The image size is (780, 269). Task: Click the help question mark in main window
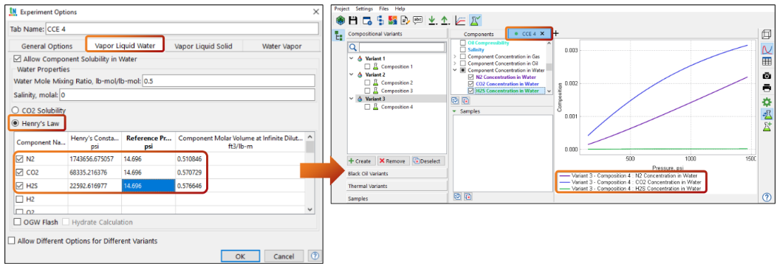click(x=767, y=198)
